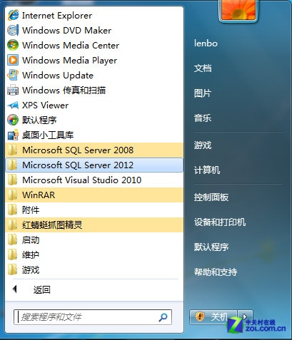292x340 pixels.
Task: Open 控制面板 in the right pane
Action: pyautogui.click(x=211, y=197)
